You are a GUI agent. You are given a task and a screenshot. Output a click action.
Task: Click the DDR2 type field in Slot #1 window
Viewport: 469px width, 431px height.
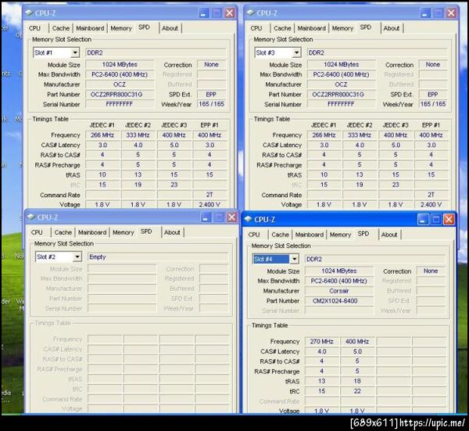pyautogui.click(x=156, y=52)
